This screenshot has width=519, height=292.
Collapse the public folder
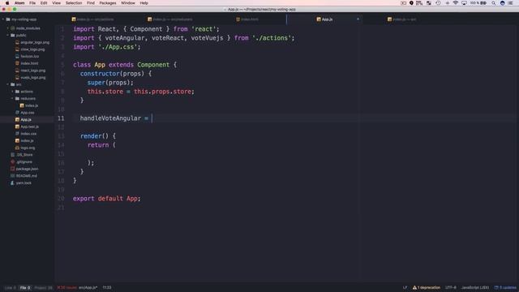8,35
